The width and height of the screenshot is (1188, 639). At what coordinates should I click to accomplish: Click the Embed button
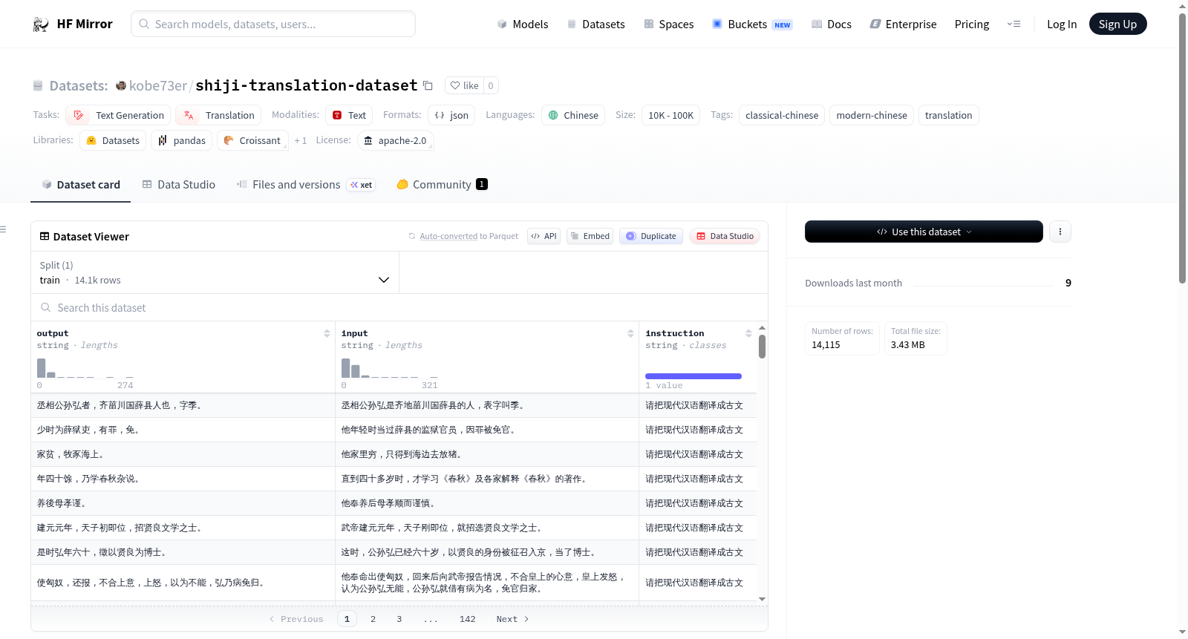click(x=590, y=236)
